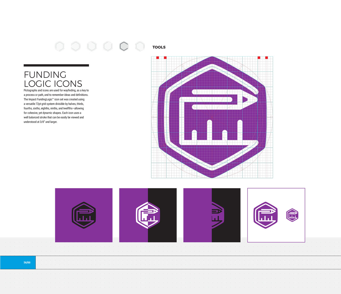Click the large purple Tools icon on the grid
The height and width of the screenshot is (294, 341).
click(212, 117)
